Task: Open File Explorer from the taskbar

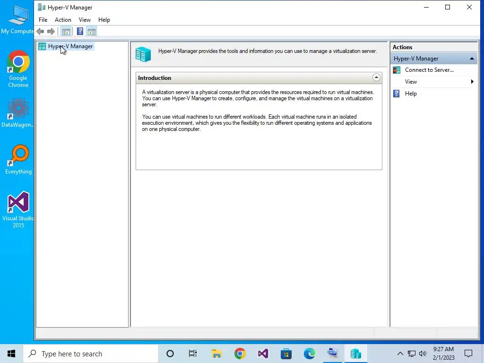Action: [216, 354]
